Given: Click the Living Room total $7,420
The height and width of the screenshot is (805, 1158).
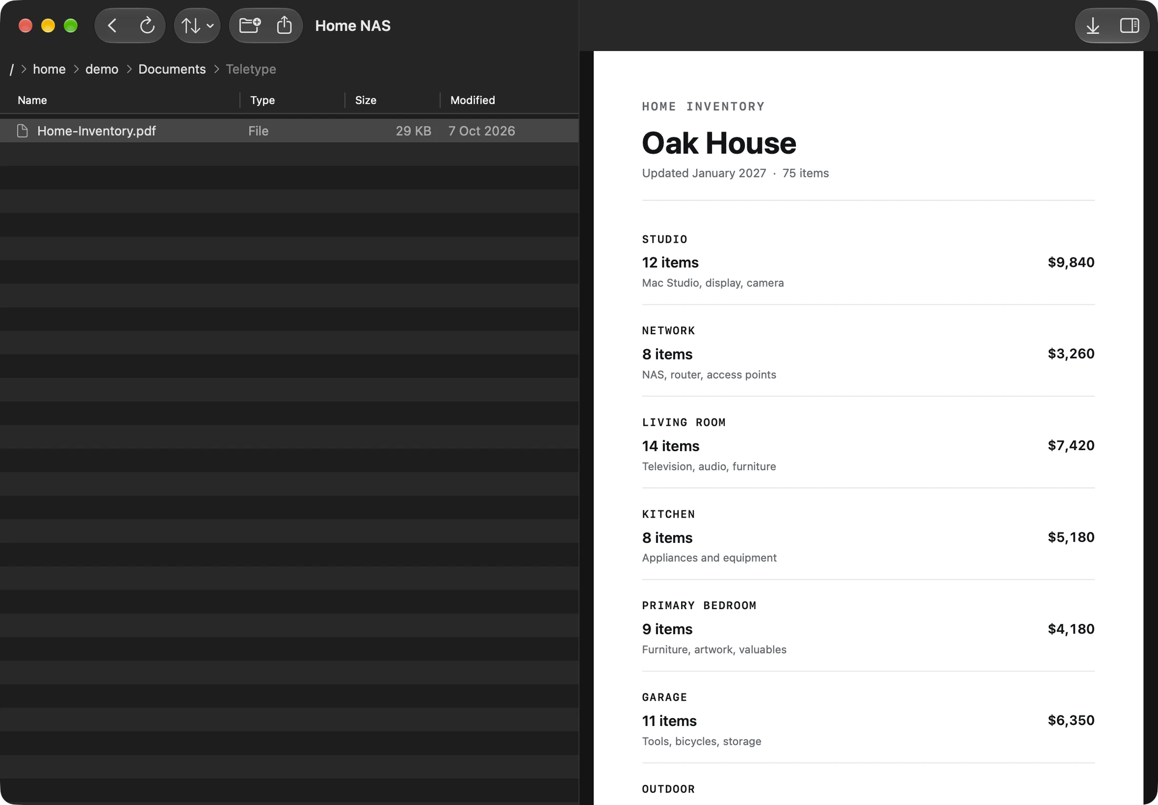Looking at the screenshot, I should pos(1071,445).
